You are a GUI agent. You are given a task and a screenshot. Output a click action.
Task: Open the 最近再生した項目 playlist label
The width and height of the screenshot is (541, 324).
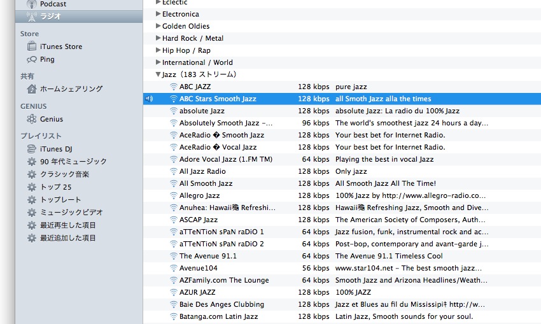tap(67, 225)
